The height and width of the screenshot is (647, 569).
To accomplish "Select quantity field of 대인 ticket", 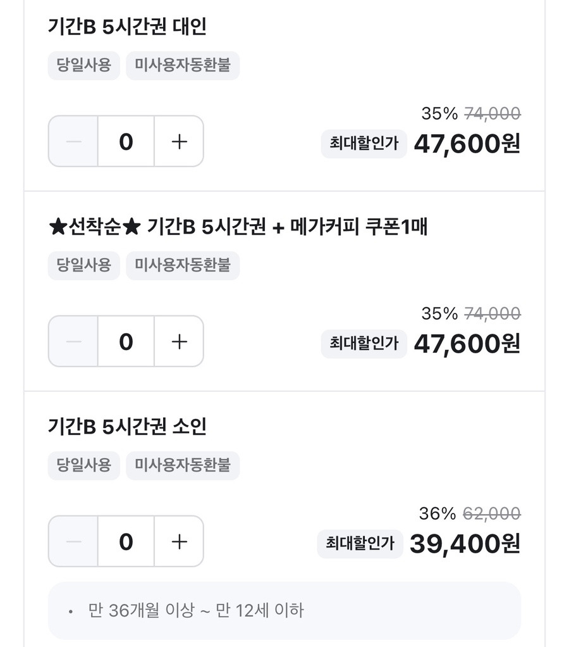I will 126,141.
